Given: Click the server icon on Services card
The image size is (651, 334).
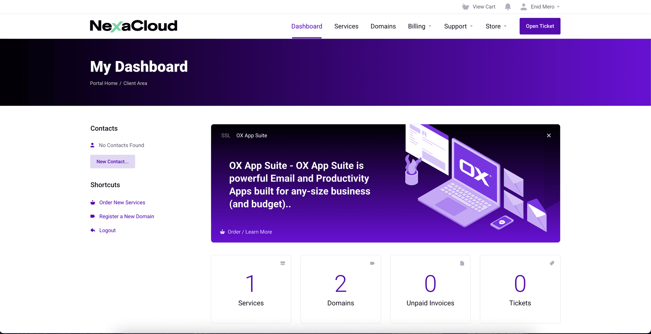Looking at the screenshot, I should tap(283, 263).
